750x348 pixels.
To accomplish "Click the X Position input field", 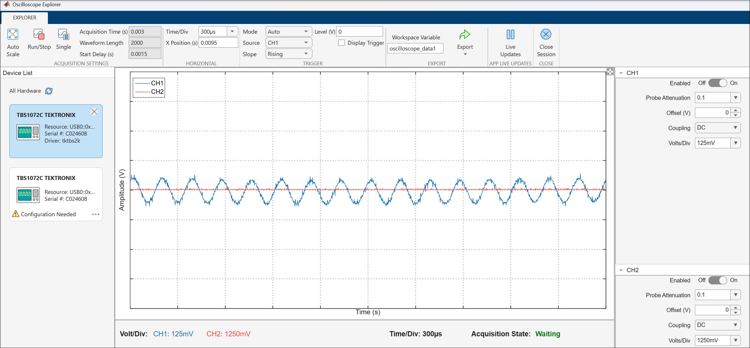I will click(218, 43).
